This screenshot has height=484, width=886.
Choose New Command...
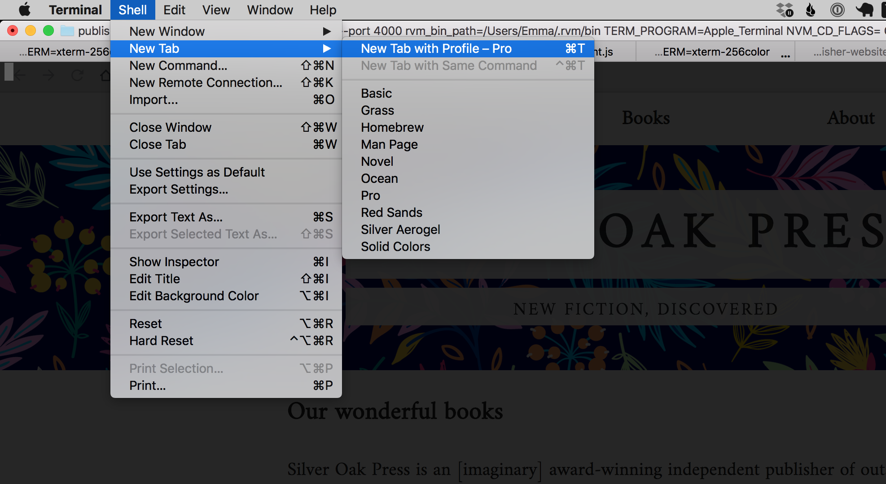(x=226, y=65)
